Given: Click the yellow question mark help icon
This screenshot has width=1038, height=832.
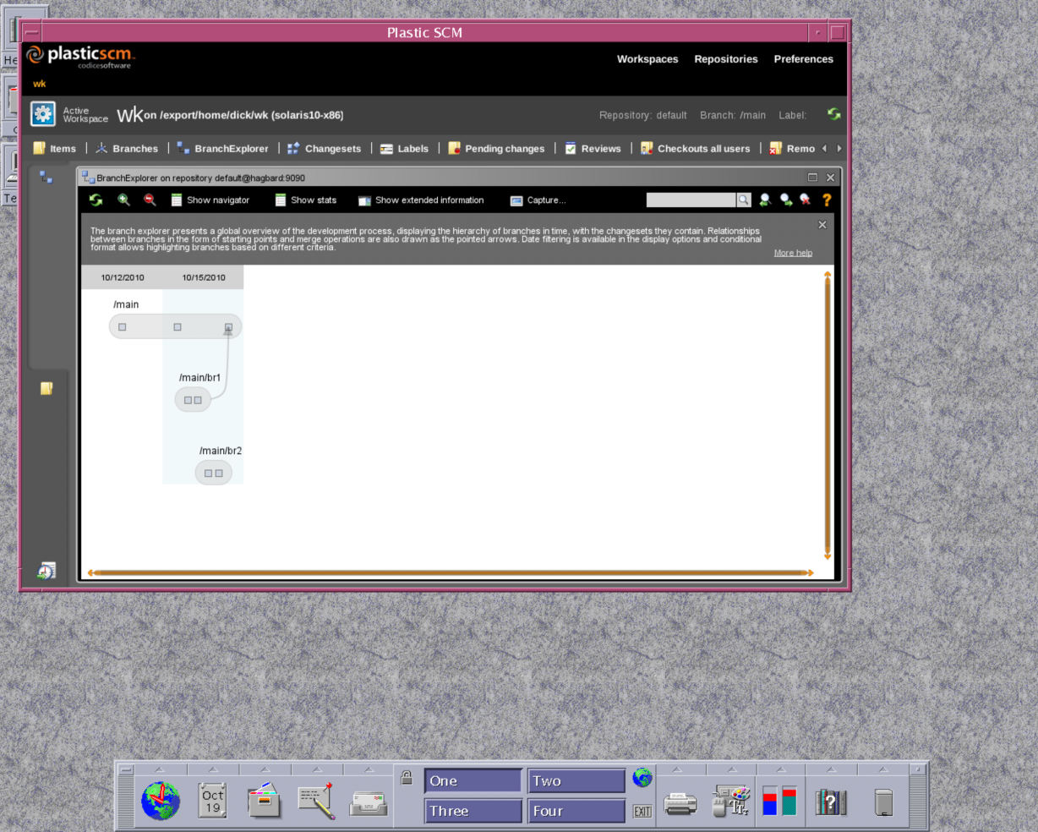Looking at the screenshot, I should [x=827, y=200].
